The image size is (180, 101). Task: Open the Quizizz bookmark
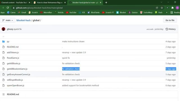click(x=133, y=12)
